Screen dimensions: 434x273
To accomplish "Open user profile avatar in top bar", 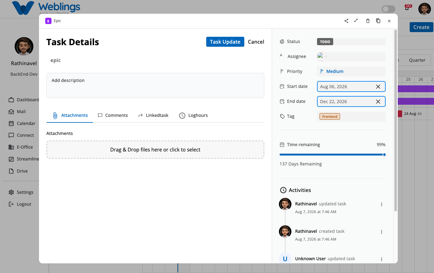I will pos(425,9).
